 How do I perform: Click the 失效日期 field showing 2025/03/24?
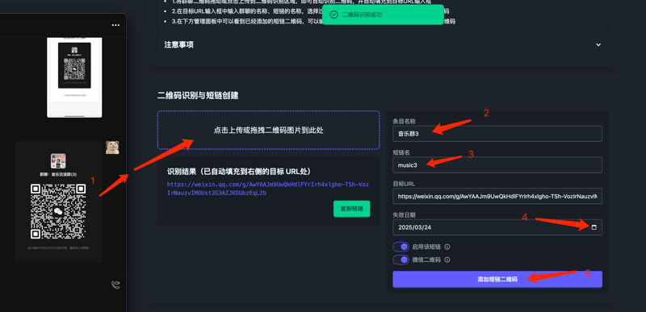[x=497, y=227]
